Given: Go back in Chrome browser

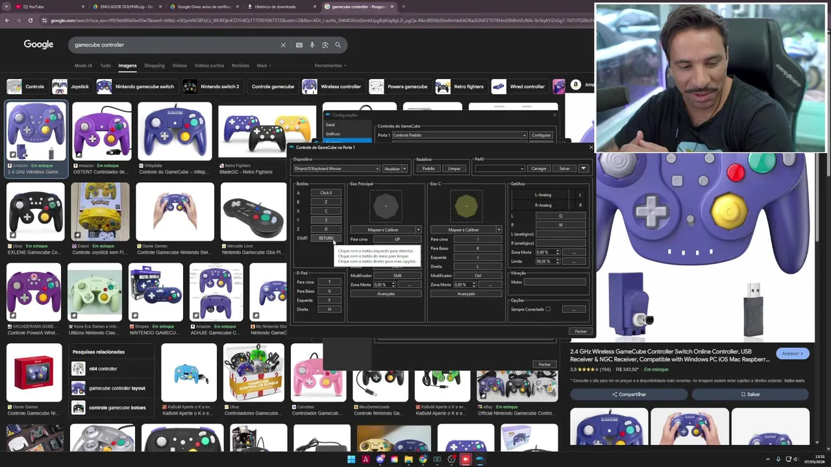Looking at the screenshot, I should click(x=7, y=20).
